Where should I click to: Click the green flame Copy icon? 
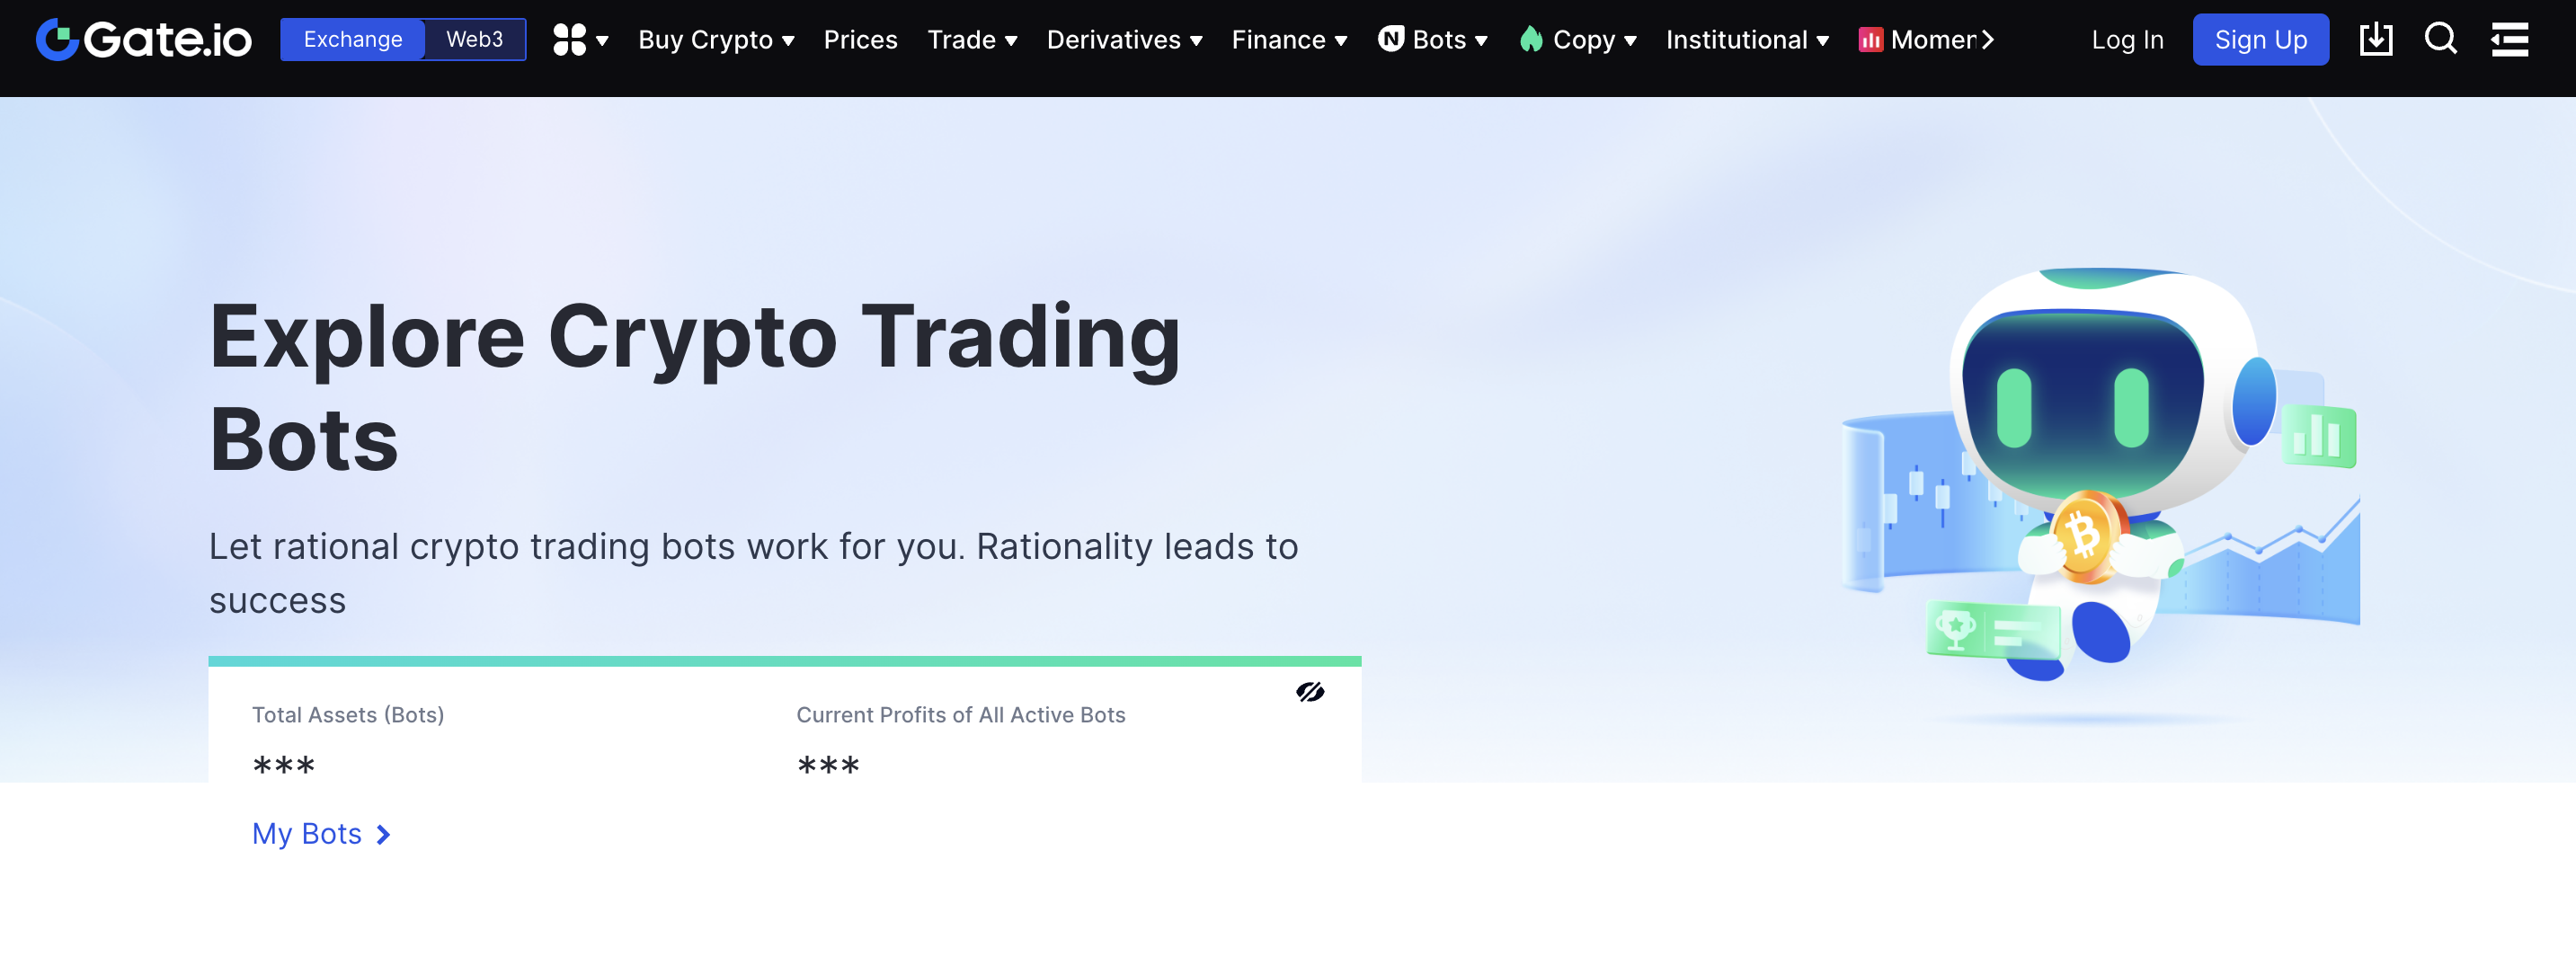1530,40
